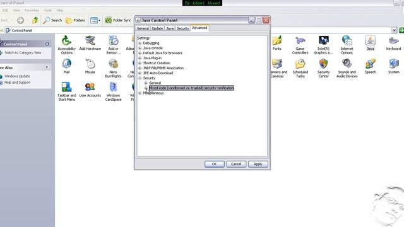Open the Security Center icon

point(323,68)
